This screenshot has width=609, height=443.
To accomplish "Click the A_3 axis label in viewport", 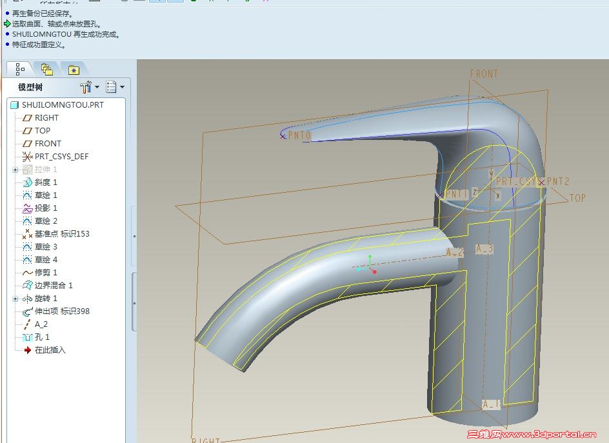I will (484, 249).
